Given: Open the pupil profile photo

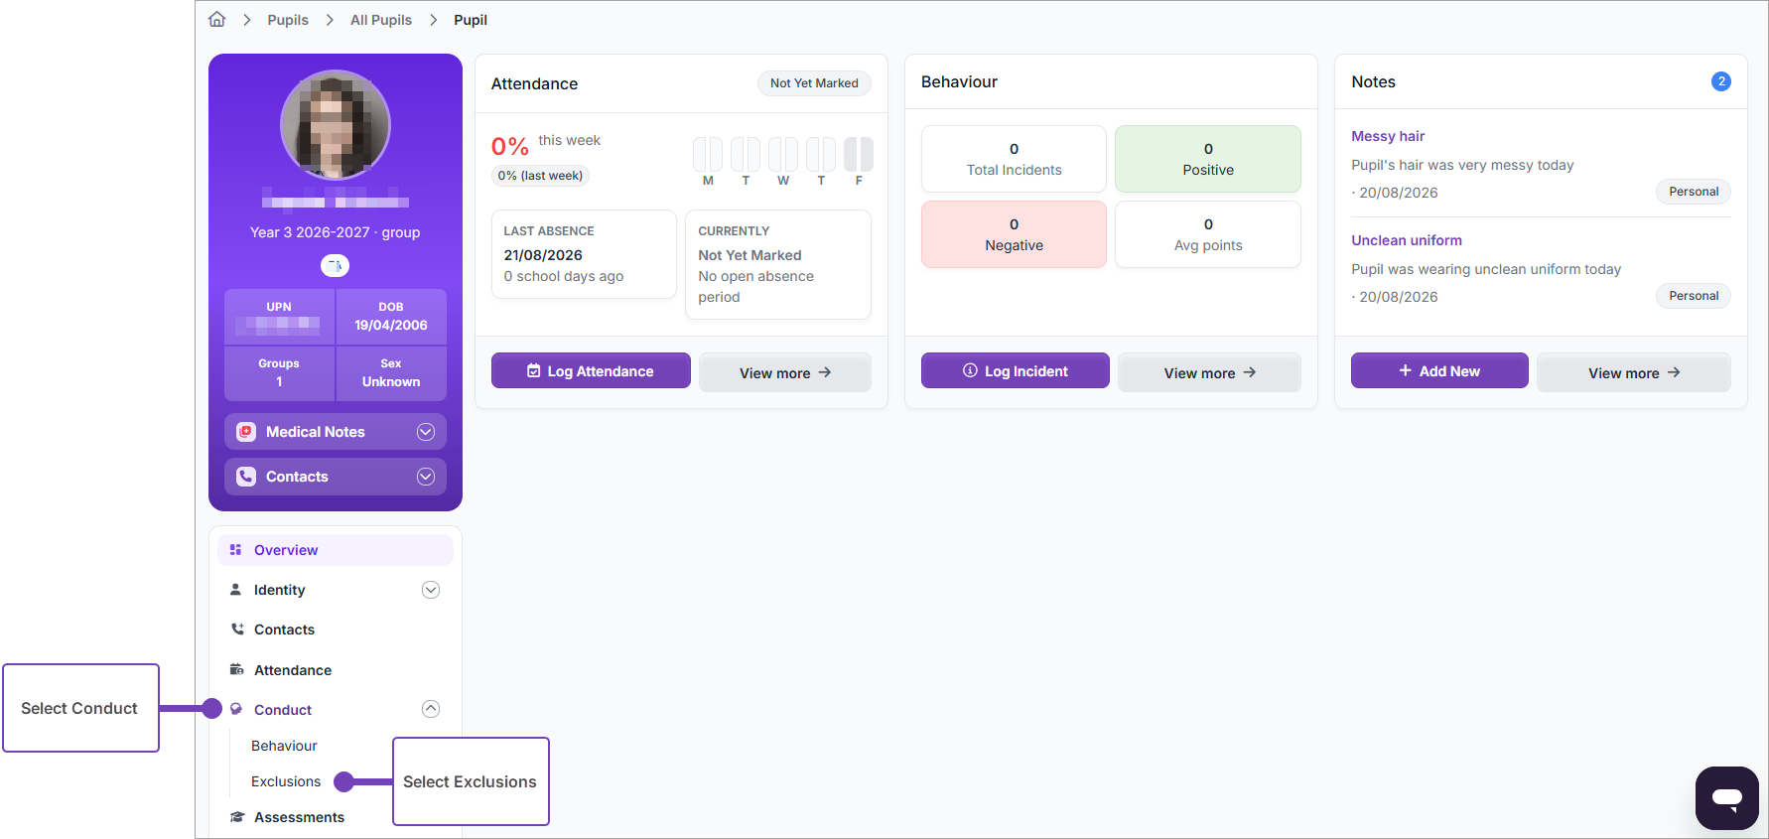Looking at the screenshot, I should tap(336, 125).
